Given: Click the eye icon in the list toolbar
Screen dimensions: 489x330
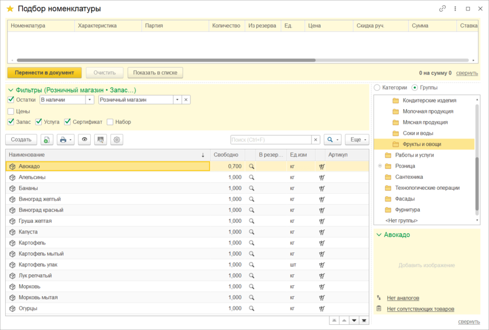Looking at the screenshot, I should (85, 140).
